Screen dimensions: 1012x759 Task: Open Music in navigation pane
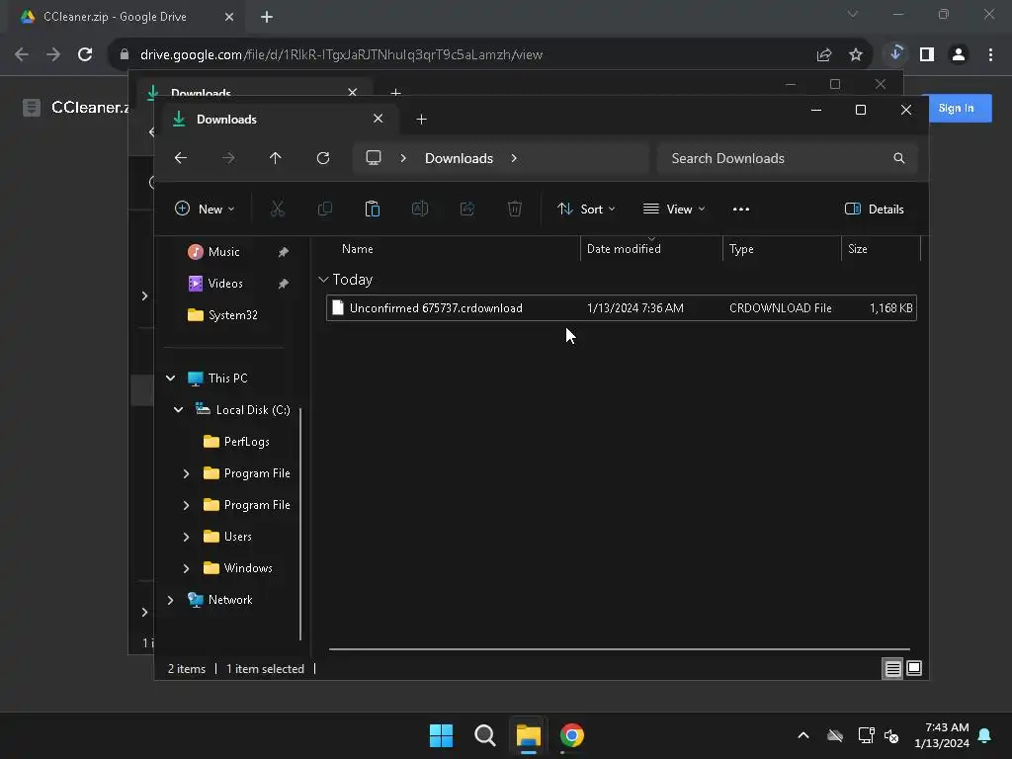(x=223, y=252)
